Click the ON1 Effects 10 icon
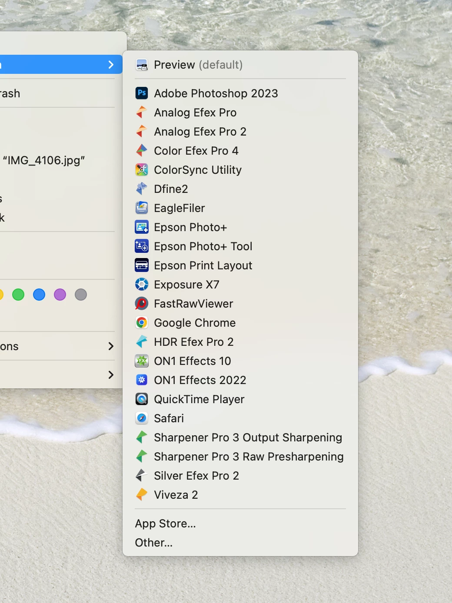This screenshot has width=452, height=603. pyautogui.click(x=142, y=361)
